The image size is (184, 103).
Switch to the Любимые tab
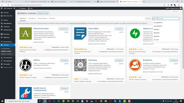tap(52, 18)
